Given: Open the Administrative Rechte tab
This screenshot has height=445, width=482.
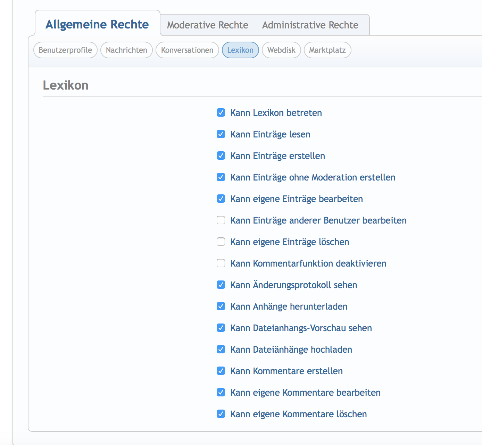Looking at the screenshot, I should (x=310, y=25).
